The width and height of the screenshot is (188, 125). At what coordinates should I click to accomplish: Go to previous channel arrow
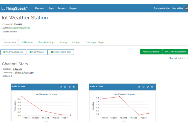[184, 58]
